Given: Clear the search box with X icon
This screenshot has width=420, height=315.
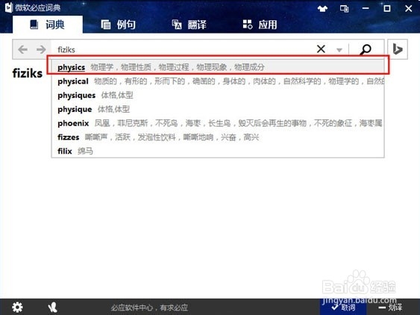Looking at the screenshot, I should click(x=321, y=49).
